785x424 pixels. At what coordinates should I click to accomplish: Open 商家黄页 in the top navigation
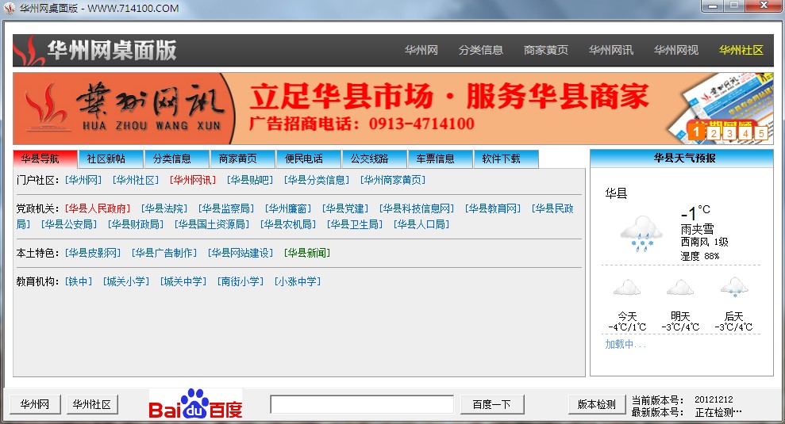546,50
